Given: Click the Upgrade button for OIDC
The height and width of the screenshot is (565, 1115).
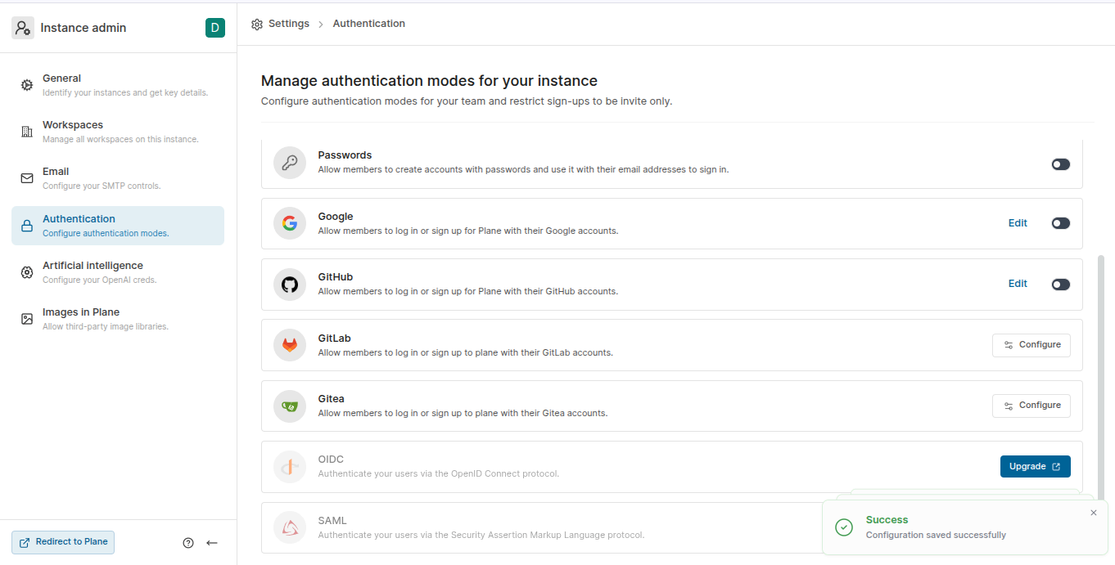Looking at the screenshot, I should pos(1035,466).
